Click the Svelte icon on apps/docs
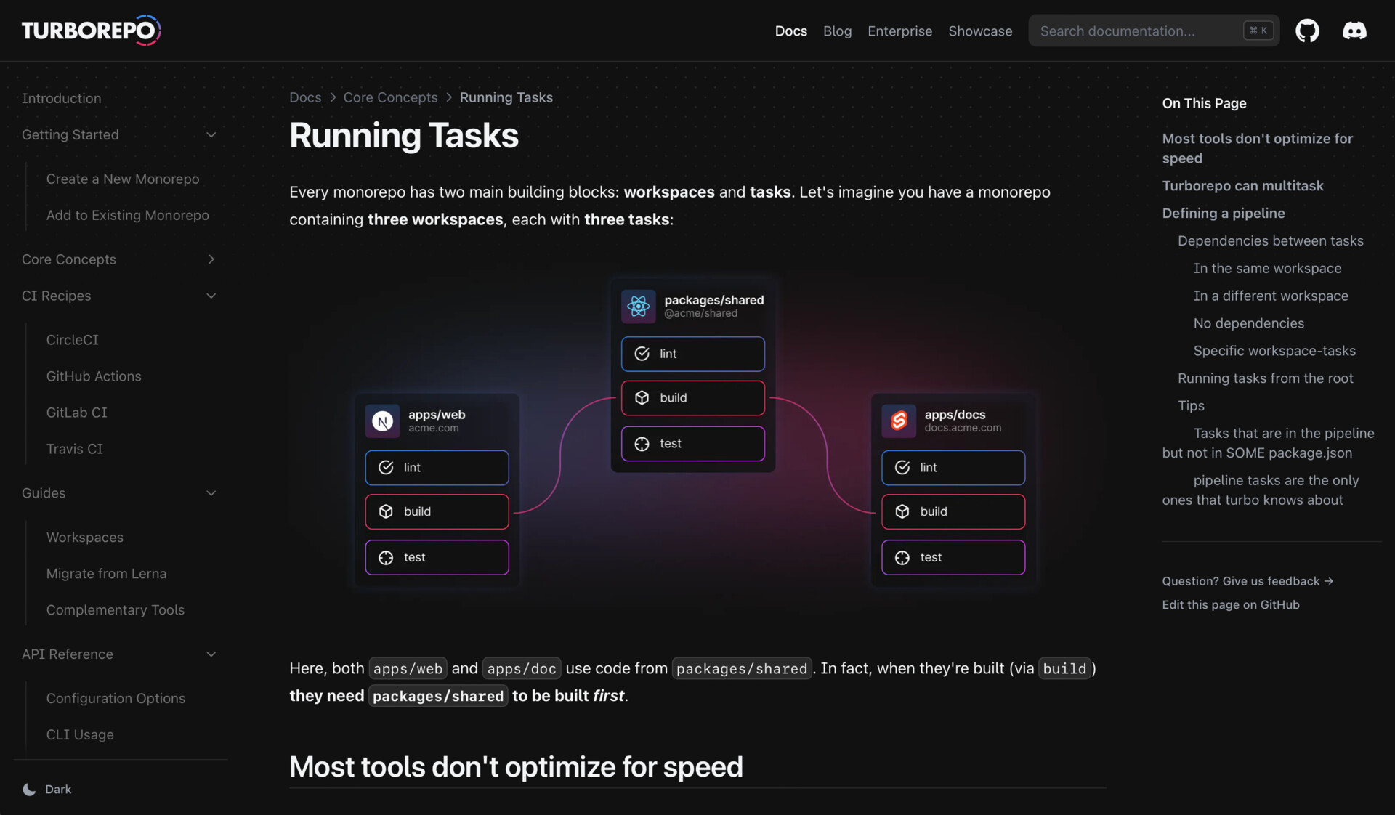The image size is (1395, 815). tap(899, 421)
